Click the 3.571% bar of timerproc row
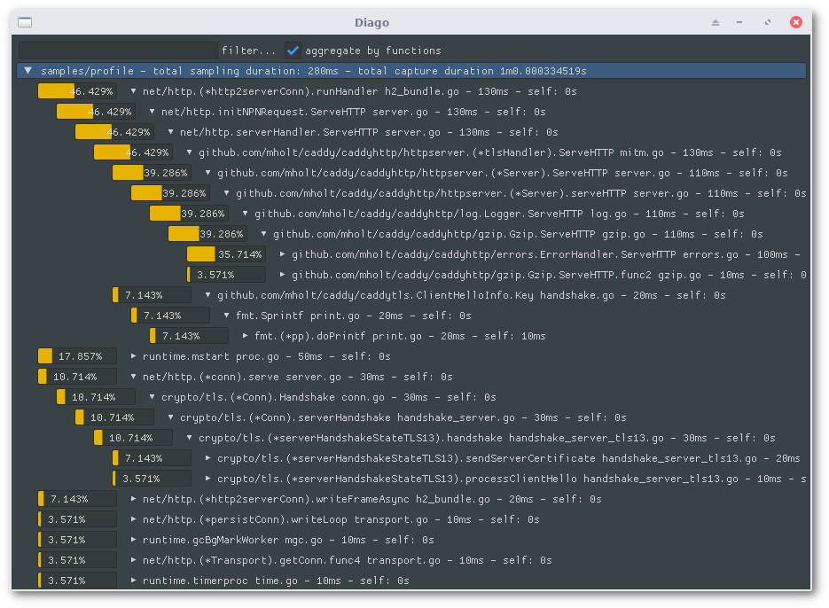829x608 pixels. (x=77, y=581)
